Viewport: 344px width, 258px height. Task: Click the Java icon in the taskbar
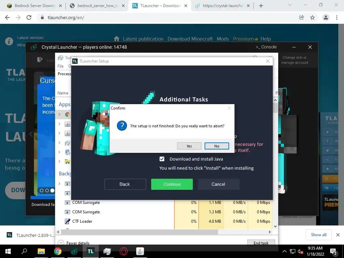pyautogui.click(x=140, y=251)
